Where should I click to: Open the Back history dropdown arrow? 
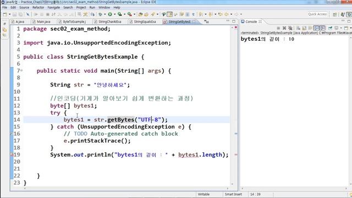pyautogui.click(x=231, y=14)
